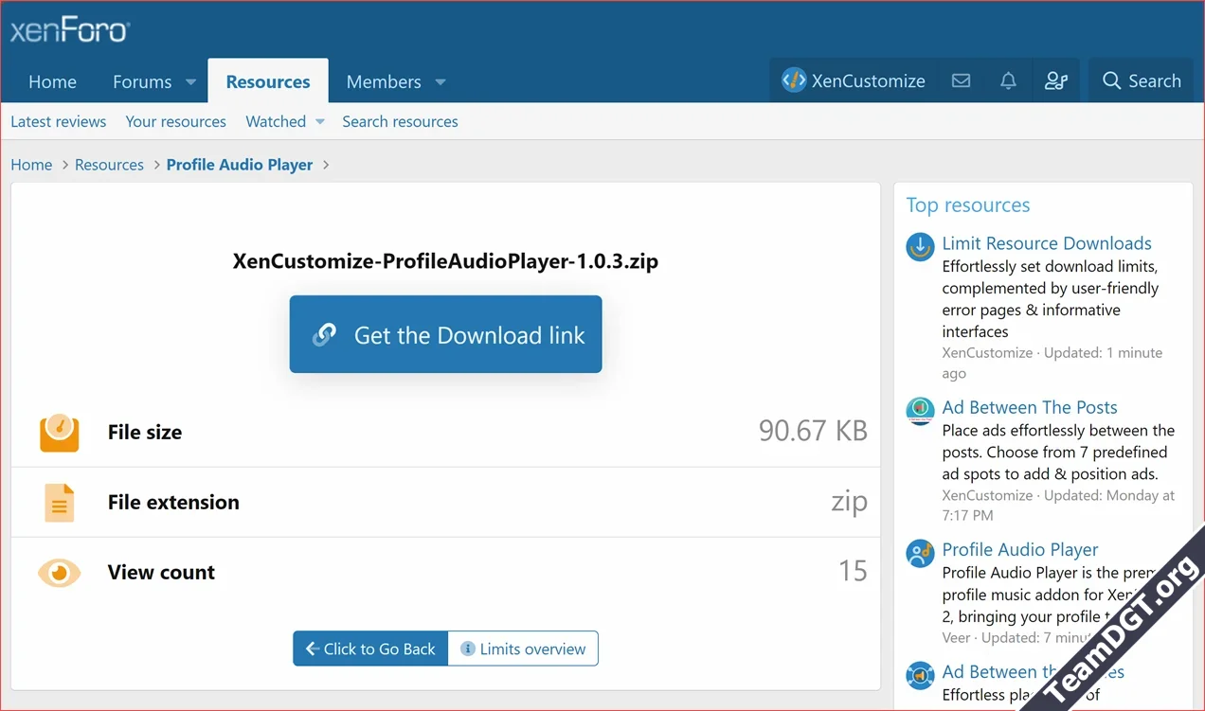Viewport: 1205px width, 711px height.
Task: Click the xenForo logo
Action: 68,29
